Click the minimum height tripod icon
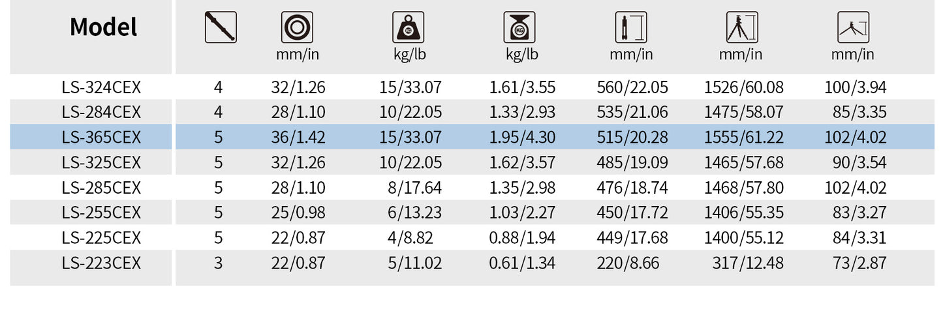The height and width of the screenshot is (311, 943). point(853,27)
